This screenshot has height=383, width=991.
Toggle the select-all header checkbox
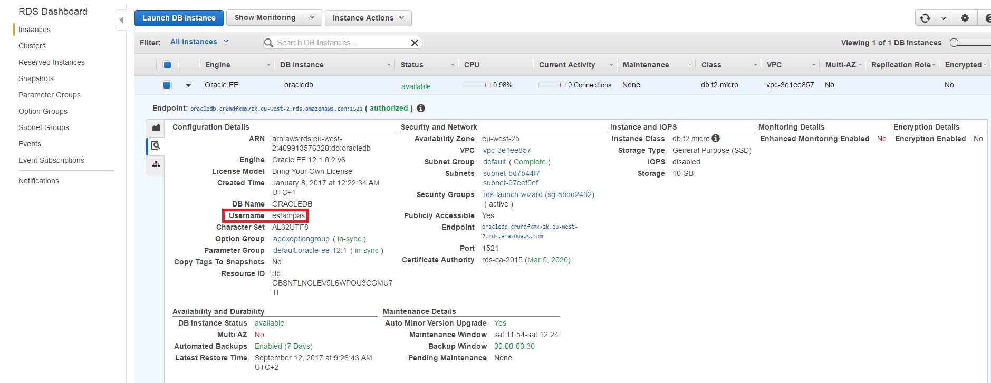[x=167, y=65]
